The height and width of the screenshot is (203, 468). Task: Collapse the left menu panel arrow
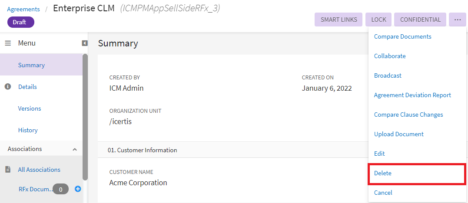(85, 43)
